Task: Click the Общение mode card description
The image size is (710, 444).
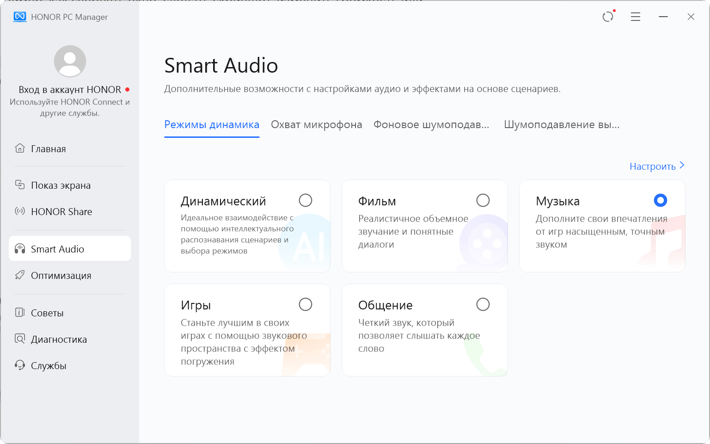Action: [x=419, y=335]
